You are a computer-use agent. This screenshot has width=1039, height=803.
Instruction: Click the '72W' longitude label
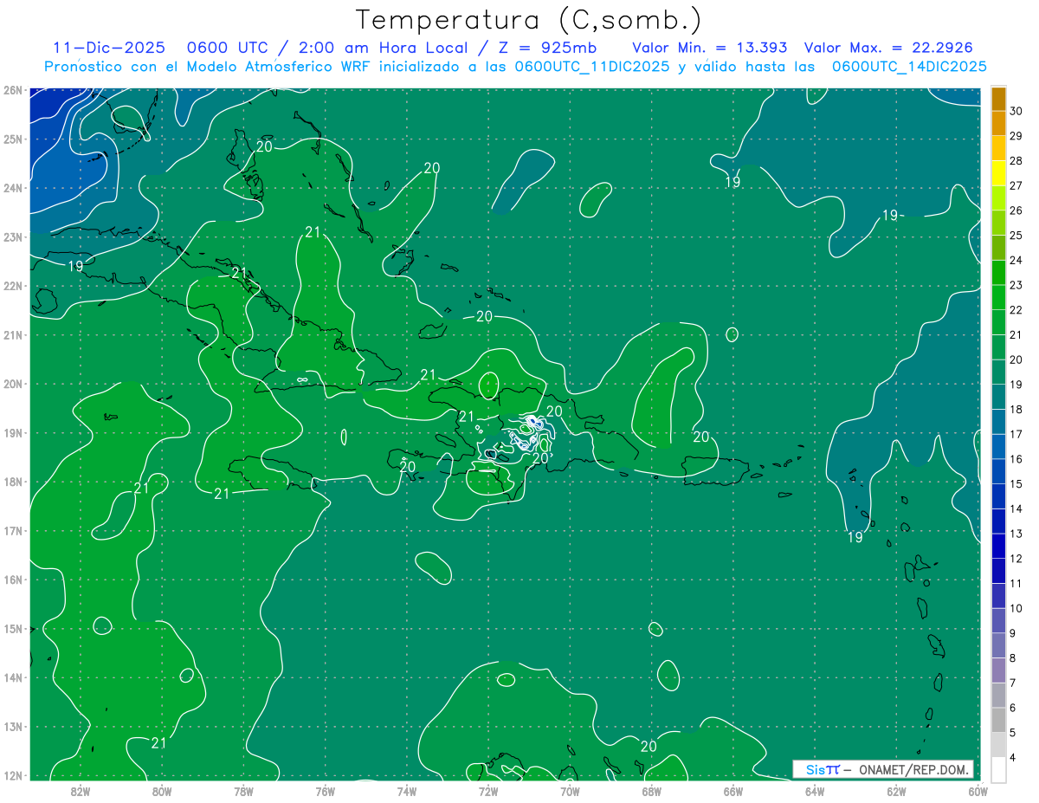coord(488,791)
